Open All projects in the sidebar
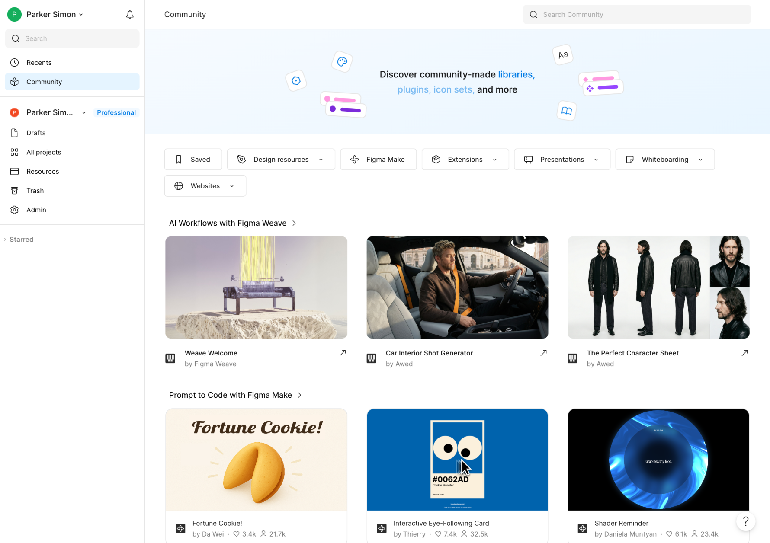Image resolution: width=770 pixels, height=543 pixels. point(72,152)
